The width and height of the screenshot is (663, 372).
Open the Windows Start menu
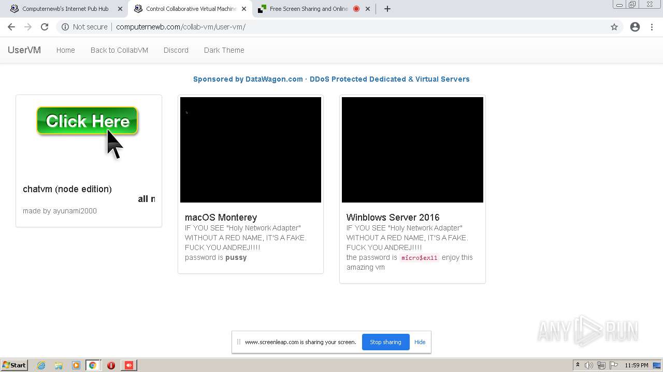pos(15,365)
